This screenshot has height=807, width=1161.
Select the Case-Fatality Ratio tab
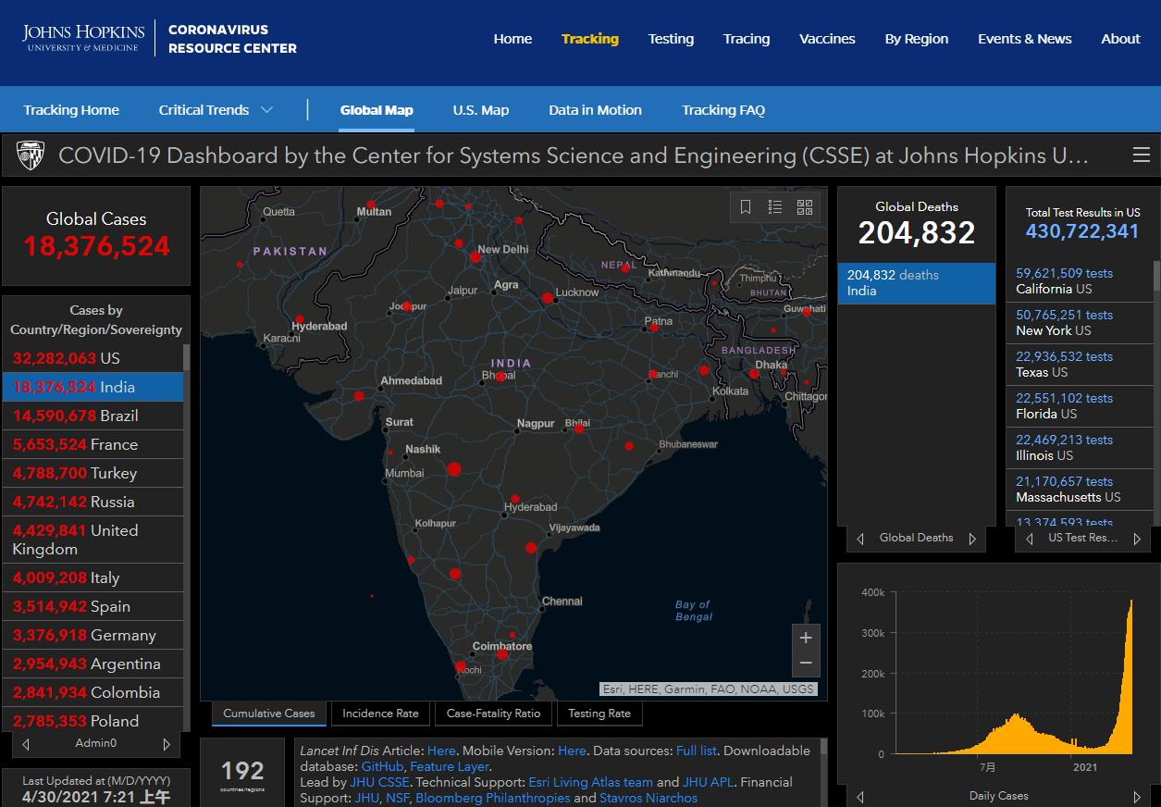tap(493, 714)
